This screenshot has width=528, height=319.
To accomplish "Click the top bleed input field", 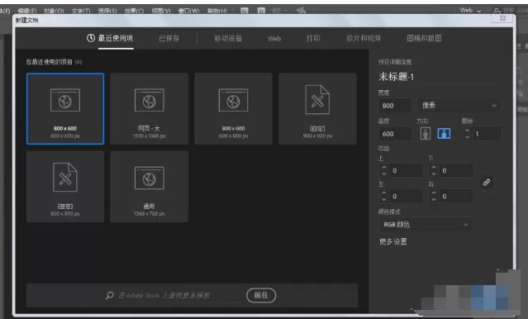I will [406, 171].
